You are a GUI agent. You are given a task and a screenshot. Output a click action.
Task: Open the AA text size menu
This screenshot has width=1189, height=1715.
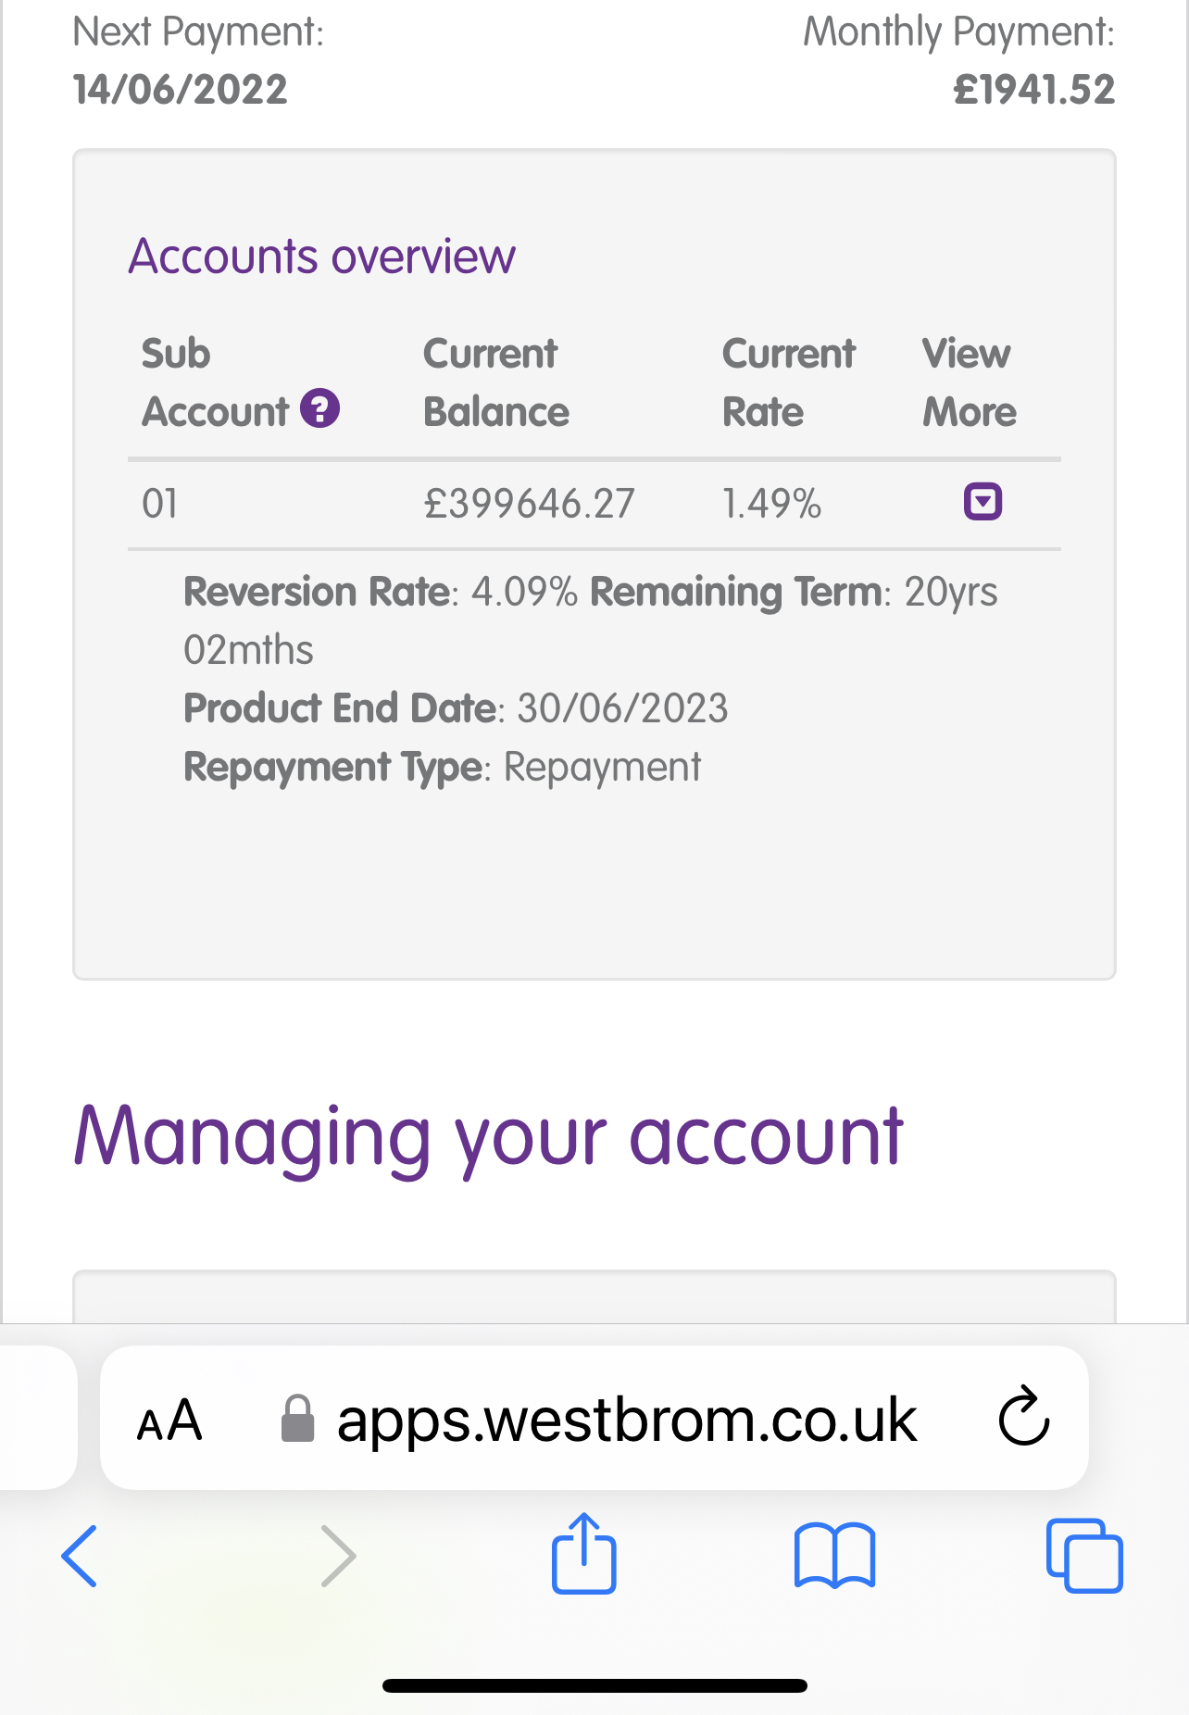tap(169, 1420)
